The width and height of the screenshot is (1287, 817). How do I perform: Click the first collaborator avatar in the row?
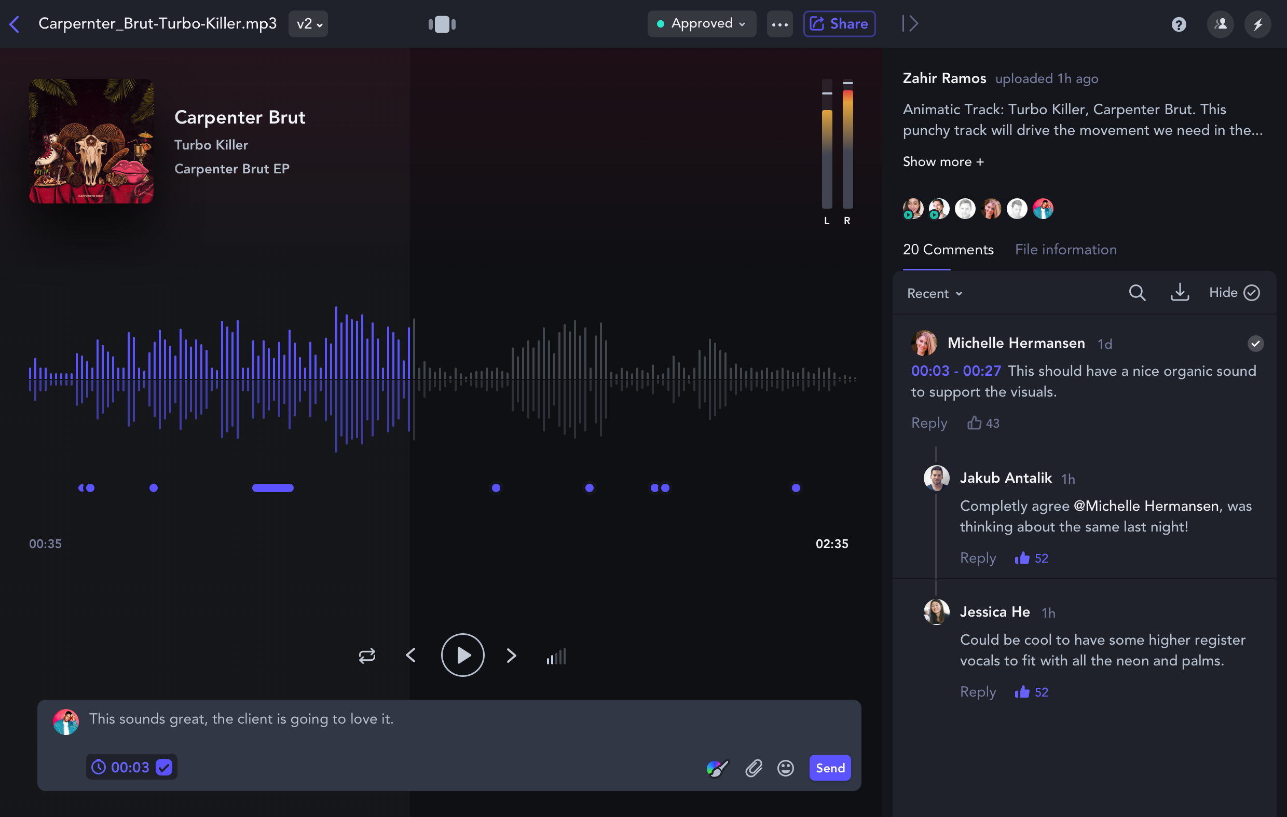pos(913,209)
